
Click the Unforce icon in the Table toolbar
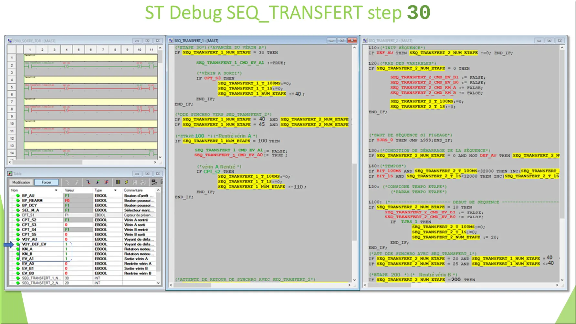pyautogui.click(x=107, y=182)
